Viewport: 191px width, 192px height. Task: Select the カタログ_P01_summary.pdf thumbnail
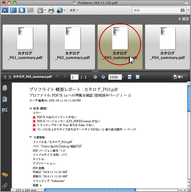tap(25, 47)
